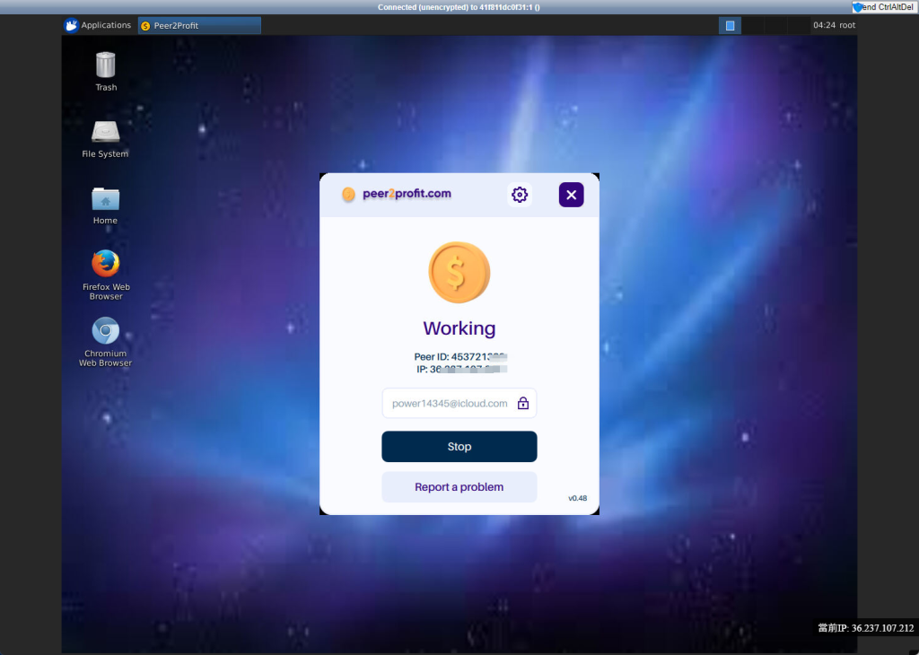Stop the Peer2Profit sharing
919x655 pixels.
[x=459, y=447]
